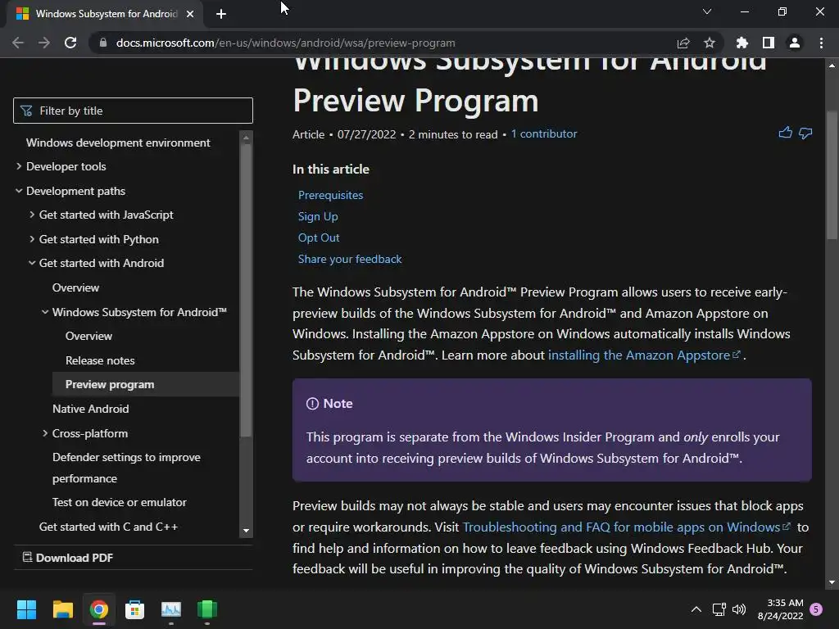Collapse Get started with Android
Image resolution: width=839 pixels, height=629 pixels.
pyautogui.click(x=32, y=263)
